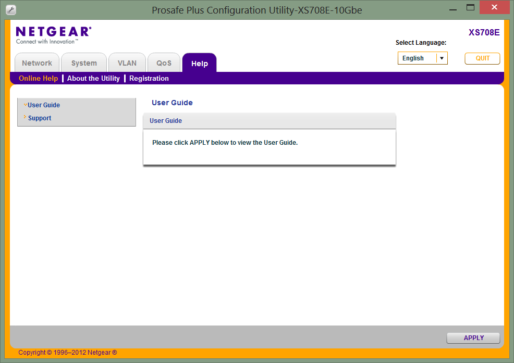
Task: Click arrow icon beside Support
Action: [25, 117]
